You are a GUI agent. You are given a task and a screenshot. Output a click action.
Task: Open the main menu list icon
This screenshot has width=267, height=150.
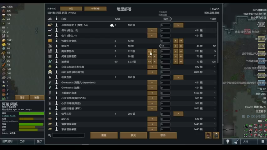click(262, 141)
